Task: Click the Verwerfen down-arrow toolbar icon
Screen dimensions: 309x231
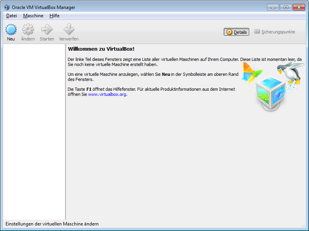Action: pos(69,29)
